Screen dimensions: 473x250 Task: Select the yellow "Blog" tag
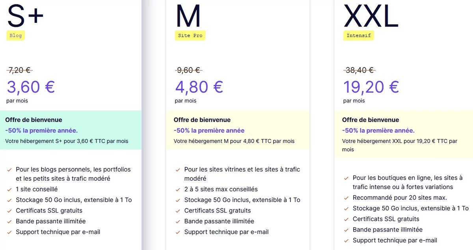[16, 35]
